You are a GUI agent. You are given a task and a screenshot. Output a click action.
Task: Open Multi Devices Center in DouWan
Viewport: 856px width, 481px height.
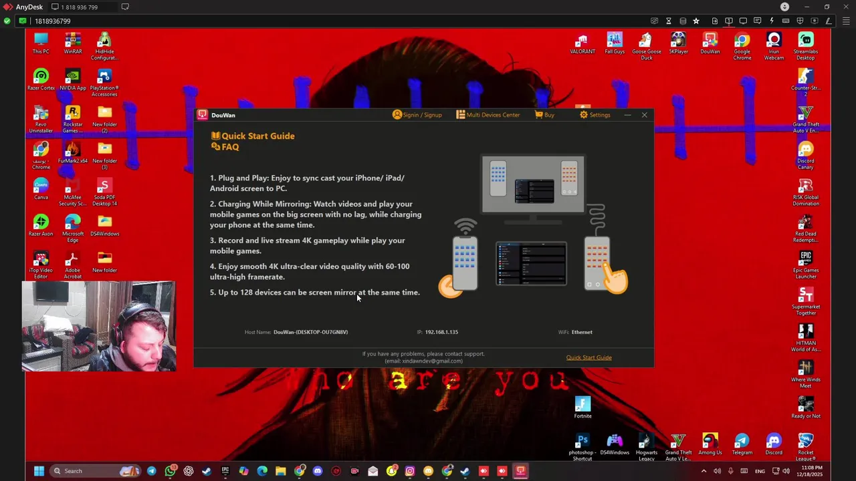coord(488,115)
